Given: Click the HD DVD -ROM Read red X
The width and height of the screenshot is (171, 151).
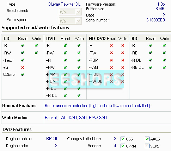Looking at the screenshot, I should tap(111, 60).
